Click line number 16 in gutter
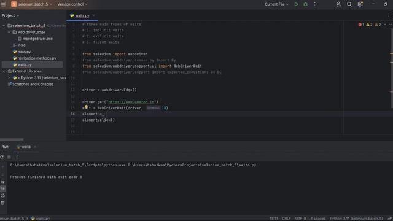The image size is (393, 221). click(x=72, y=114)
